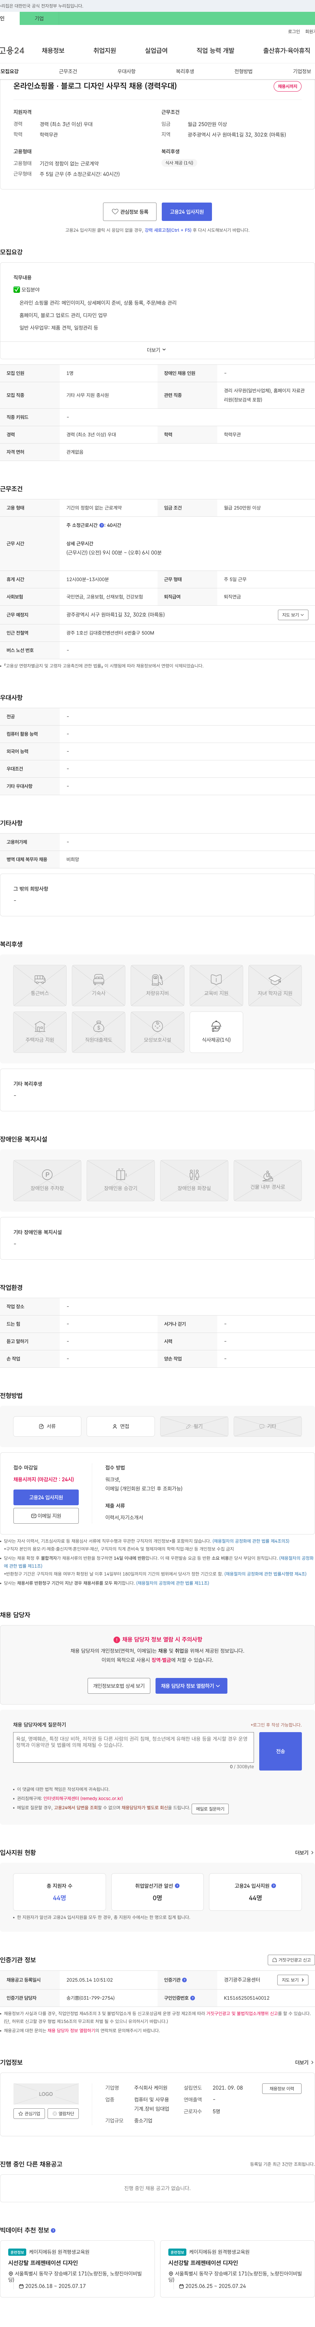315x2327 pixels.
Task: Click the 건물 내부 경사로 facility icon
Action: coord(268,1180)
